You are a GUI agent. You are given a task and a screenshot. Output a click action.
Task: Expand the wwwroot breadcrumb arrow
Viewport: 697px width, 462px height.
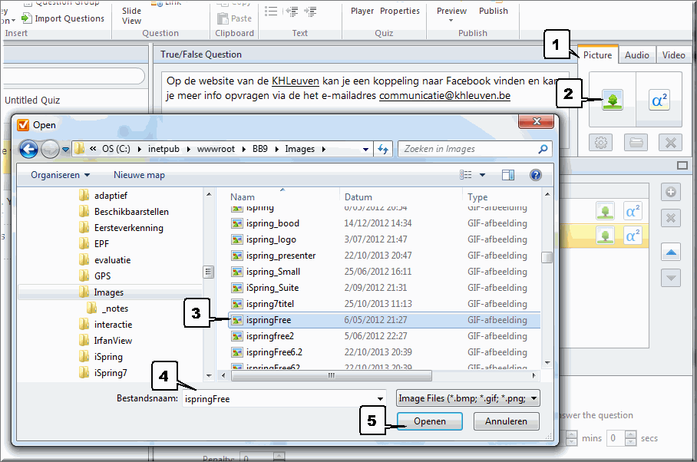pyautogui.click(x=243, y=149)
